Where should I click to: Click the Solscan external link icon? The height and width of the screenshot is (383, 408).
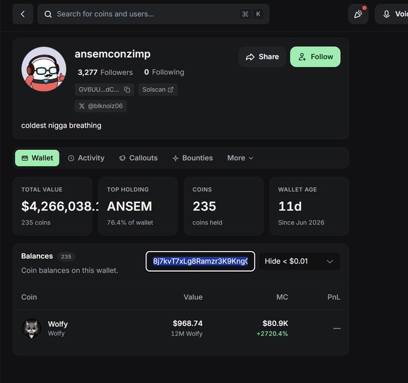pyautogui.click(x=170, y=90)
